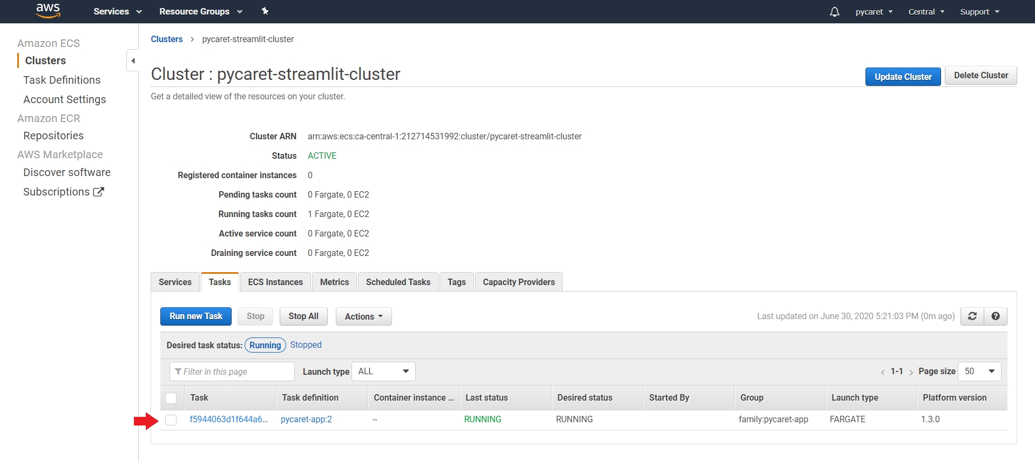Click the Update Cluster button
Viewport: 1035px width, 466px height.
[x=903, y=77]
